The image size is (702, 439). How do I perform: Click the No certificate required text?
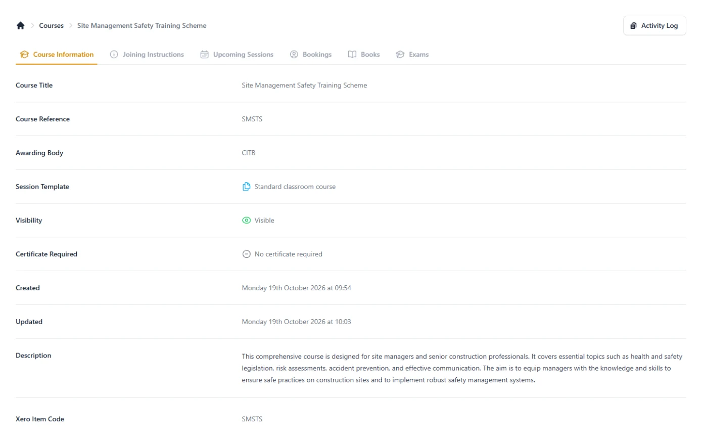coord(289,254)
